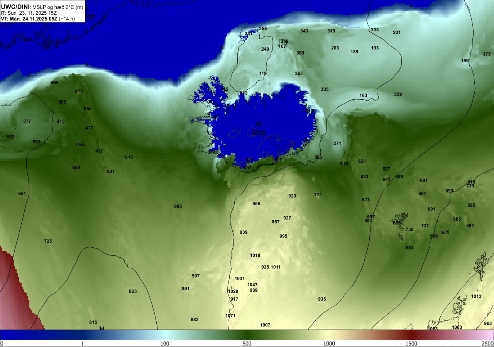Click the 1500 tick on the colorbar
The image size is (494, 347).
pos(411,344)
